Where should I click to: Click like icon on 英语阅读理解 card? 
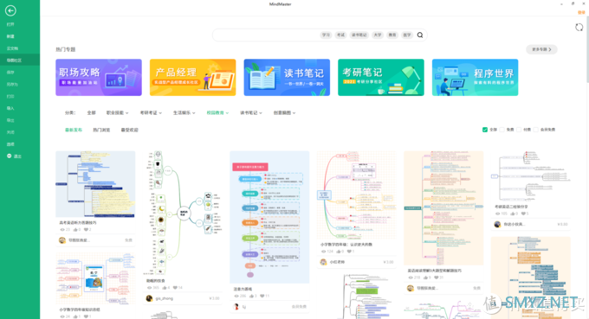425,278
